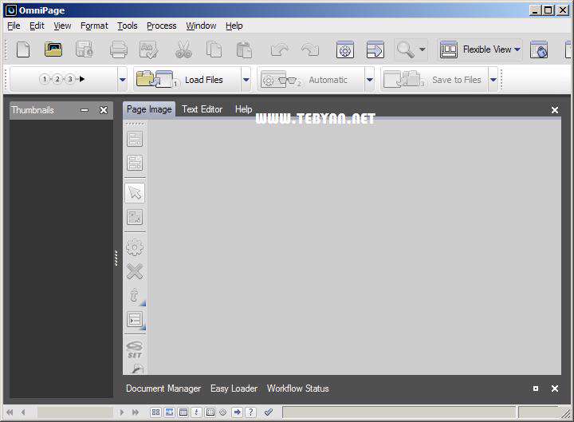Open the Window menu
The height and width of the screenshot is (422, 574).
(x=201, y=26)
